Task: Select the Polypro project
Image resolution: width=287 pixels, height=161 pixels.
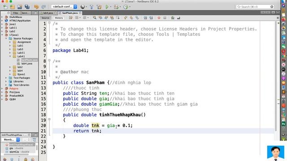Action: (x=14, y=89)
